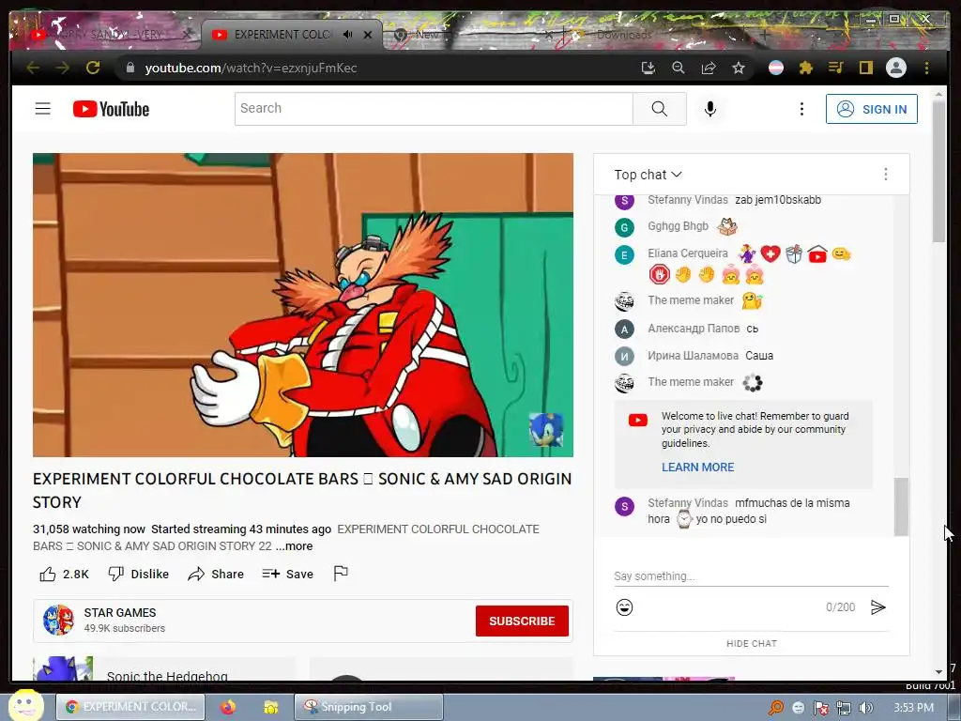
Task: Open chat emoji picker
Action: pos(624,607)
